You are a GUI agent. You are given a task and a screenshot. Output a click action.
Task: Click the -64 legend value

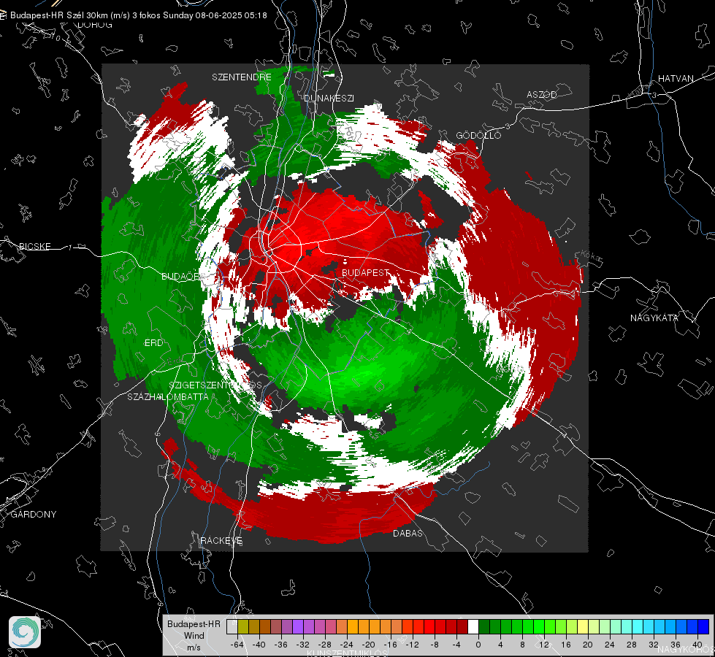[237, 645]
